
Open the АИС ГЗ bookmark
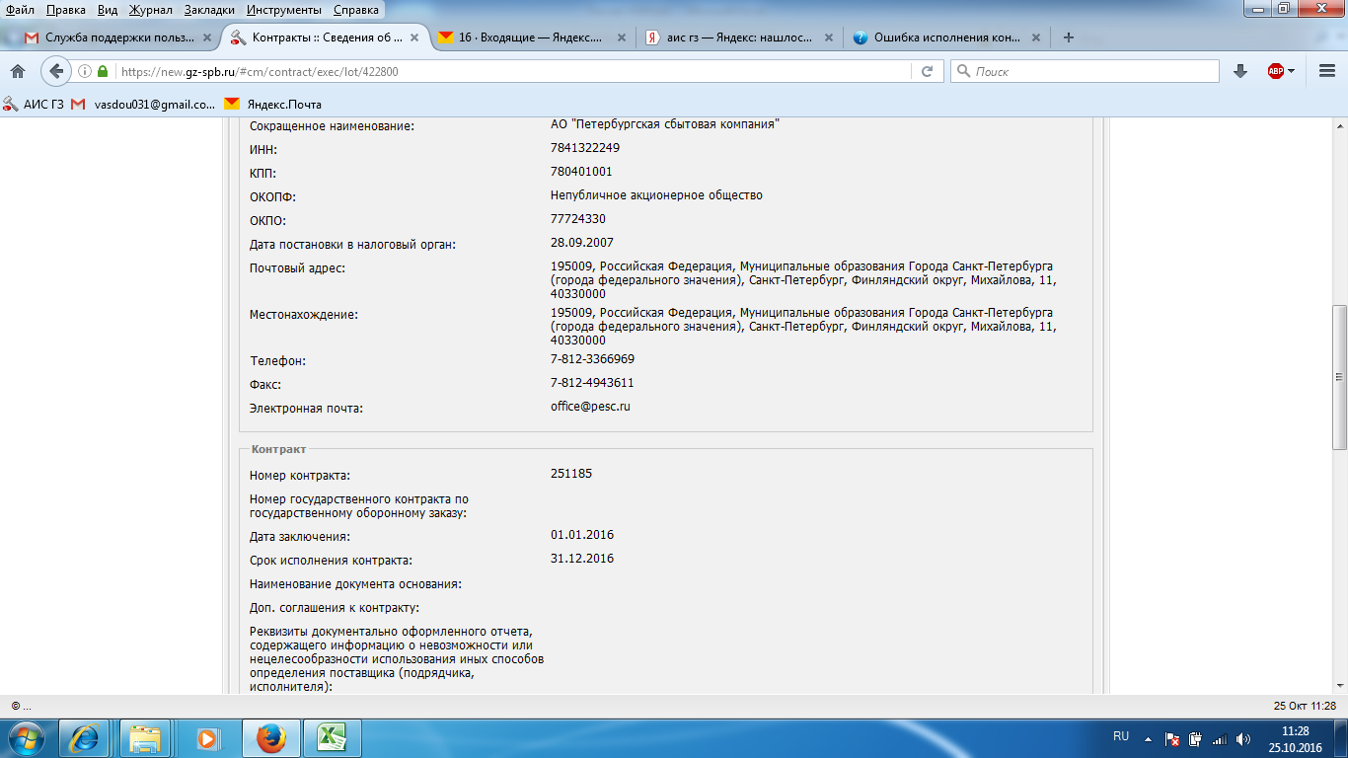tap(35, 104)
